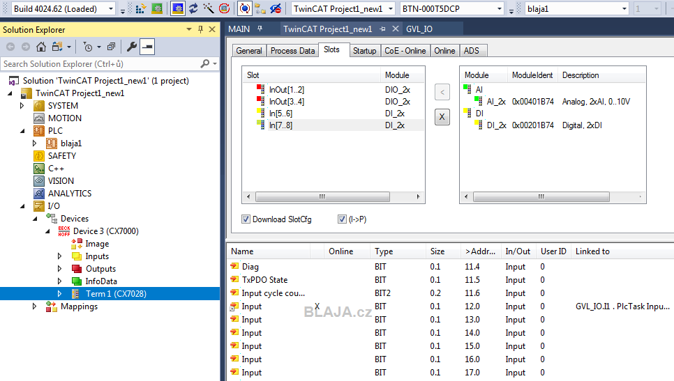
Task: Open the BTN-000T5DCP target system dropdown
Action: [x=499, y=8]
